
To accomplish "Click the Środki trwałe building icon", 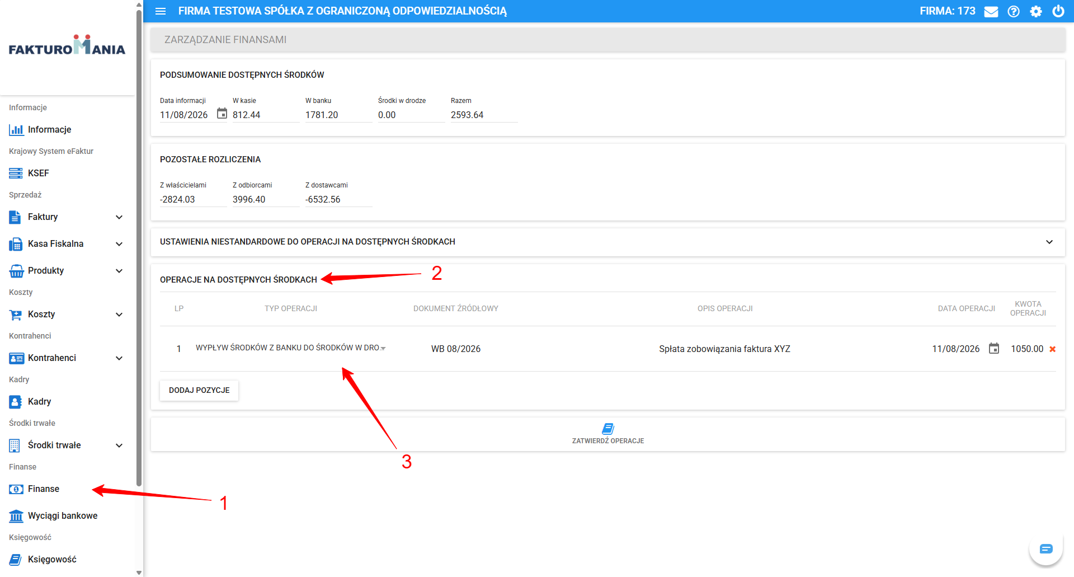I will click(x=15, y=445).
